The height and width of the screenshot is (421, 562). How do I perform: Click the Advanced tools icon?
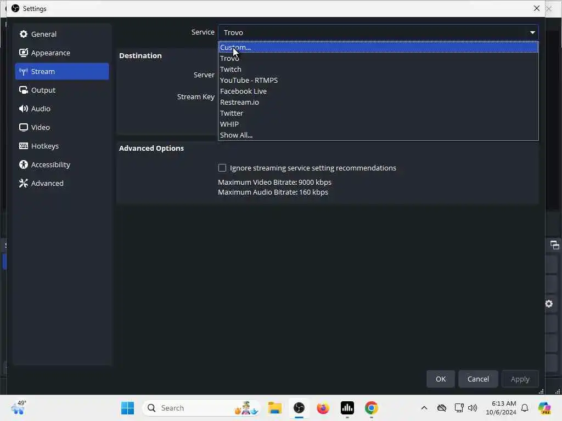24,183
